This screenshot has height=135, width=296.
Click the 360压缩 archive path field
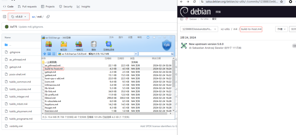(96, 54)
